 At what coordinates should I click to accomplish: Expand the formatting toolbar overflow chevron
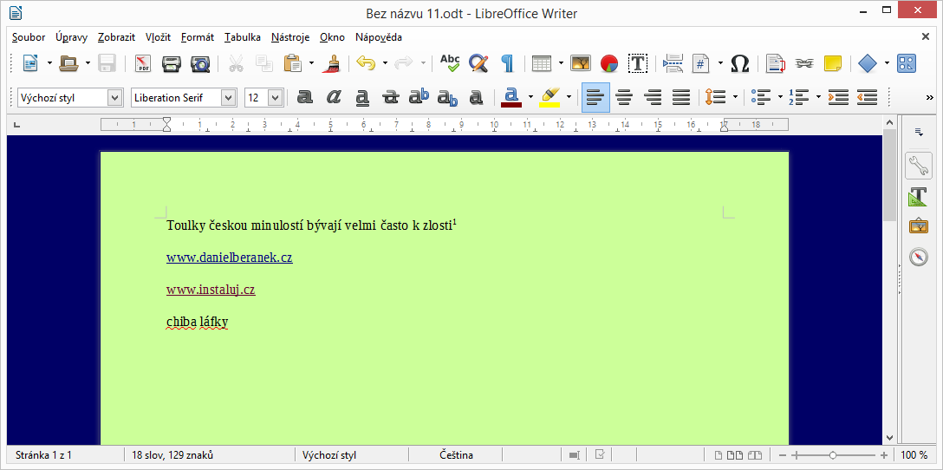tap(930, 97)
